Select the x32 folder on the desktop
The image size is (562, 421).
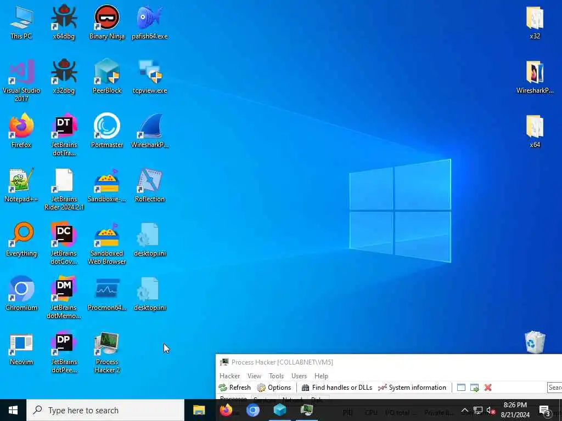point(535,22)
